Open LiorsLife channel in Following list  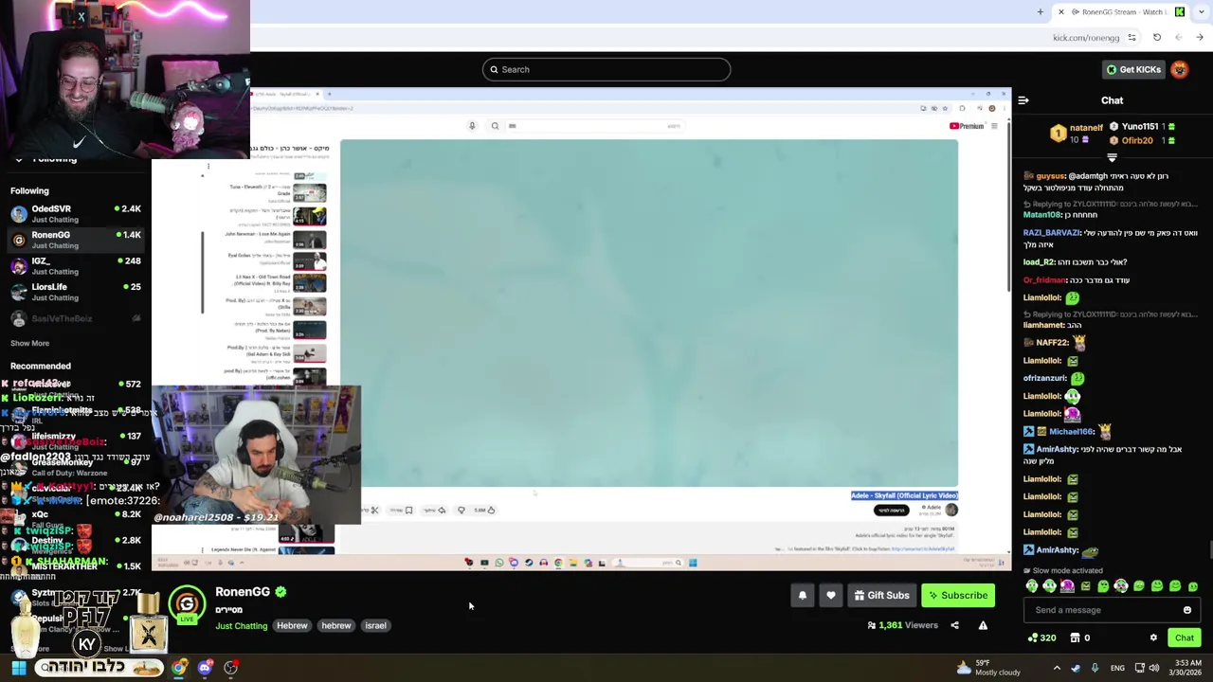75,292
